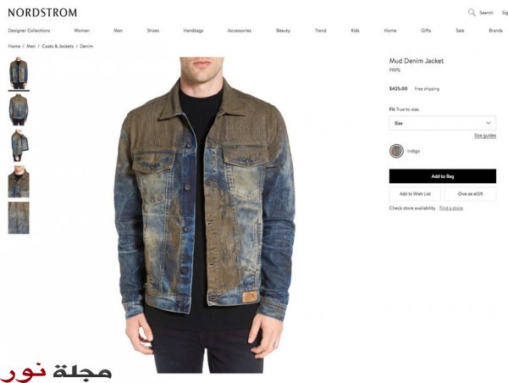The image size is (508, 383).
Task: Go to Coats & Jackets breadcrumb
Action: coord(58,47)
